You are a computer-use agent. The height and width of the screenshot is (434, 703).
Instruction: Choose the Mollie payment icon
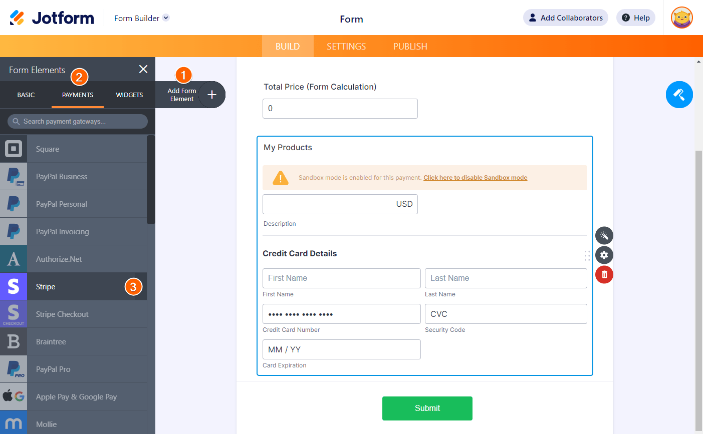(x=14, y=423)
